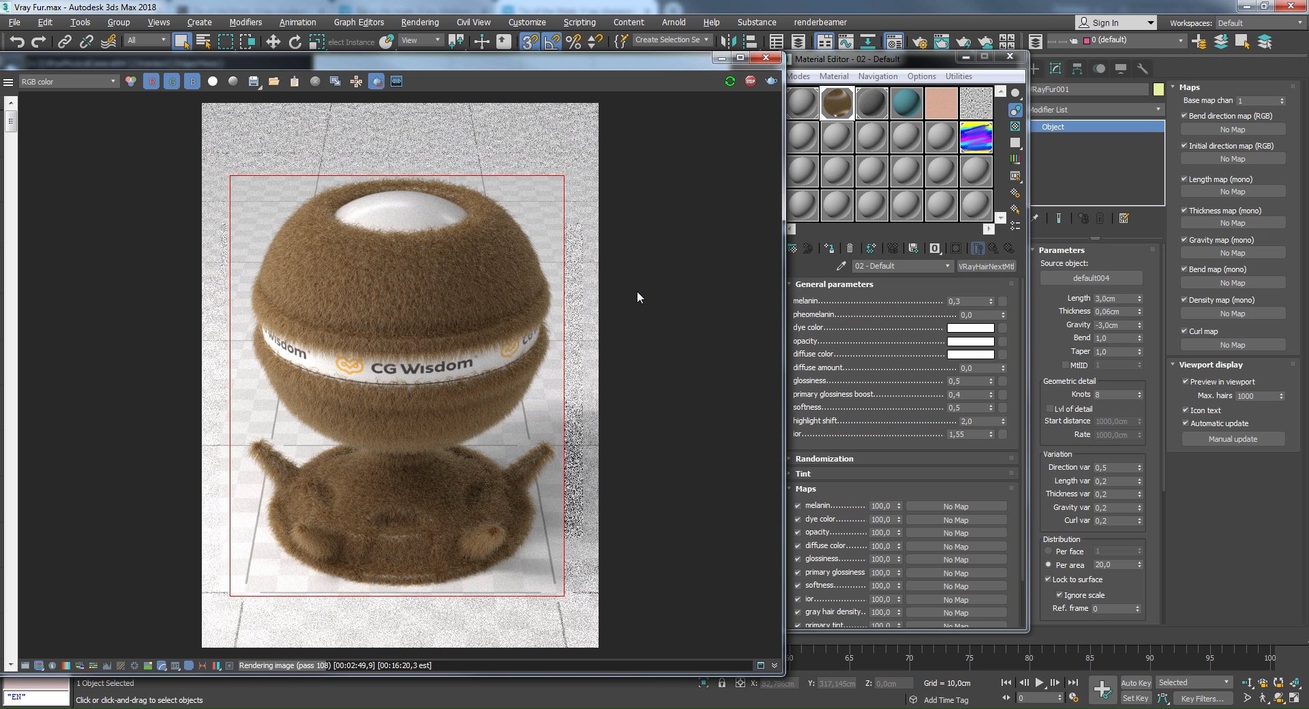Viewport: 1309px width, 709px height.
Task: Click the Length value field in Parameters
Action: [x=1114, y=299]
